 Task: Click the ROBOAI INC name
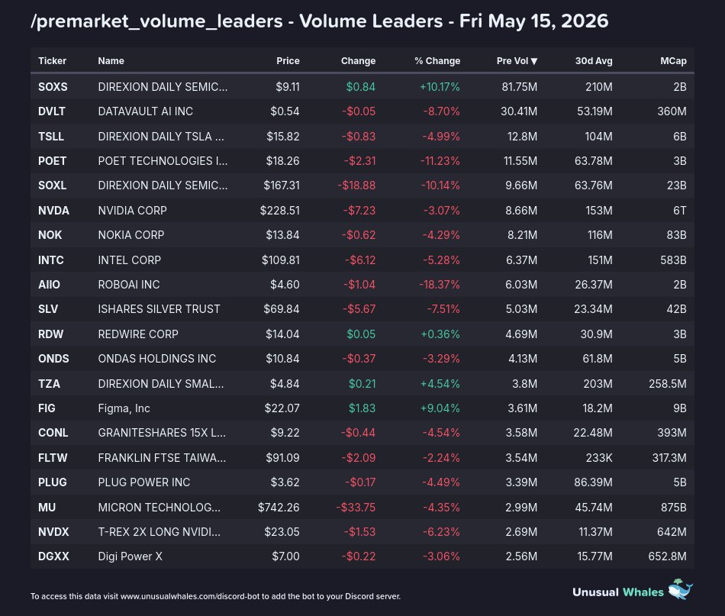[129, 285]
